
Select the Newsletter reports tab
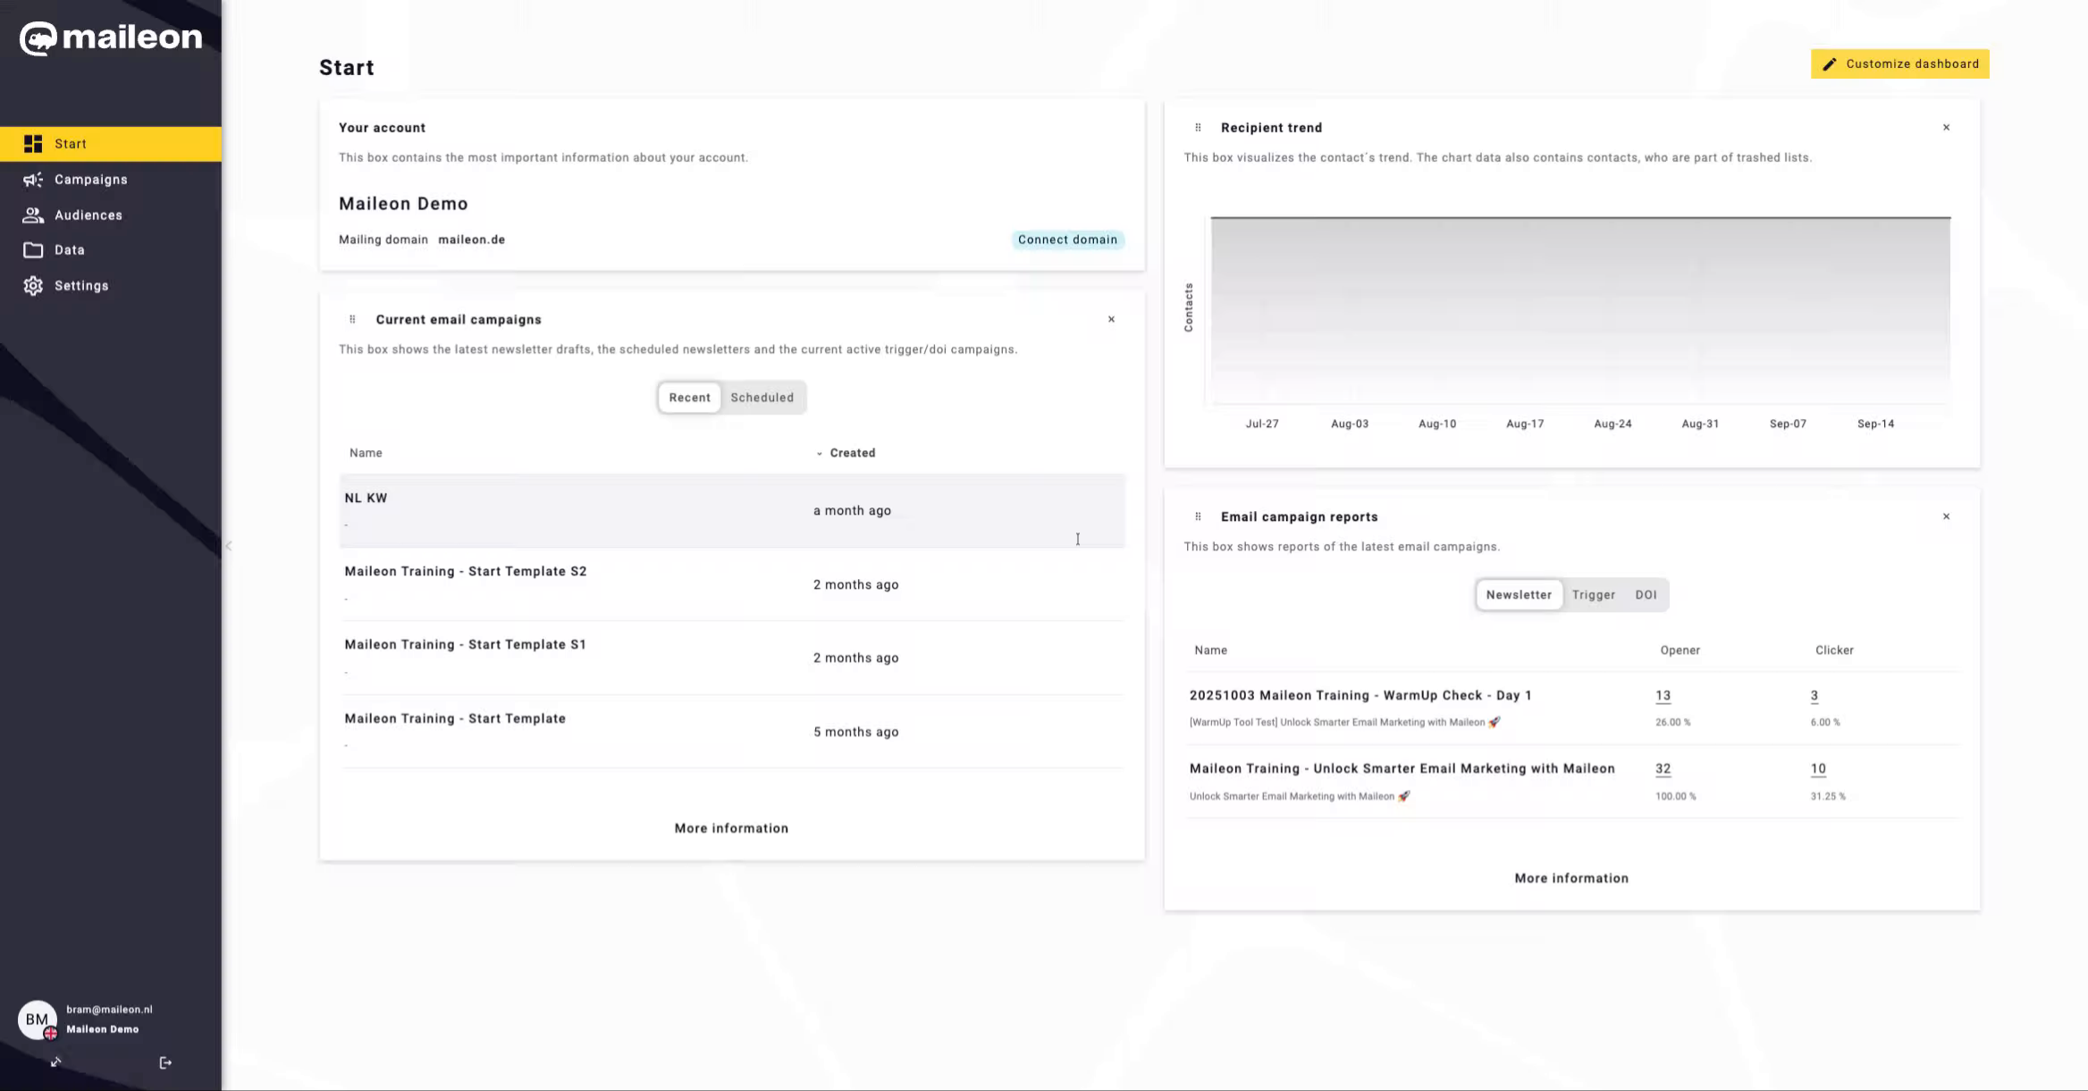pos(1519,595)
